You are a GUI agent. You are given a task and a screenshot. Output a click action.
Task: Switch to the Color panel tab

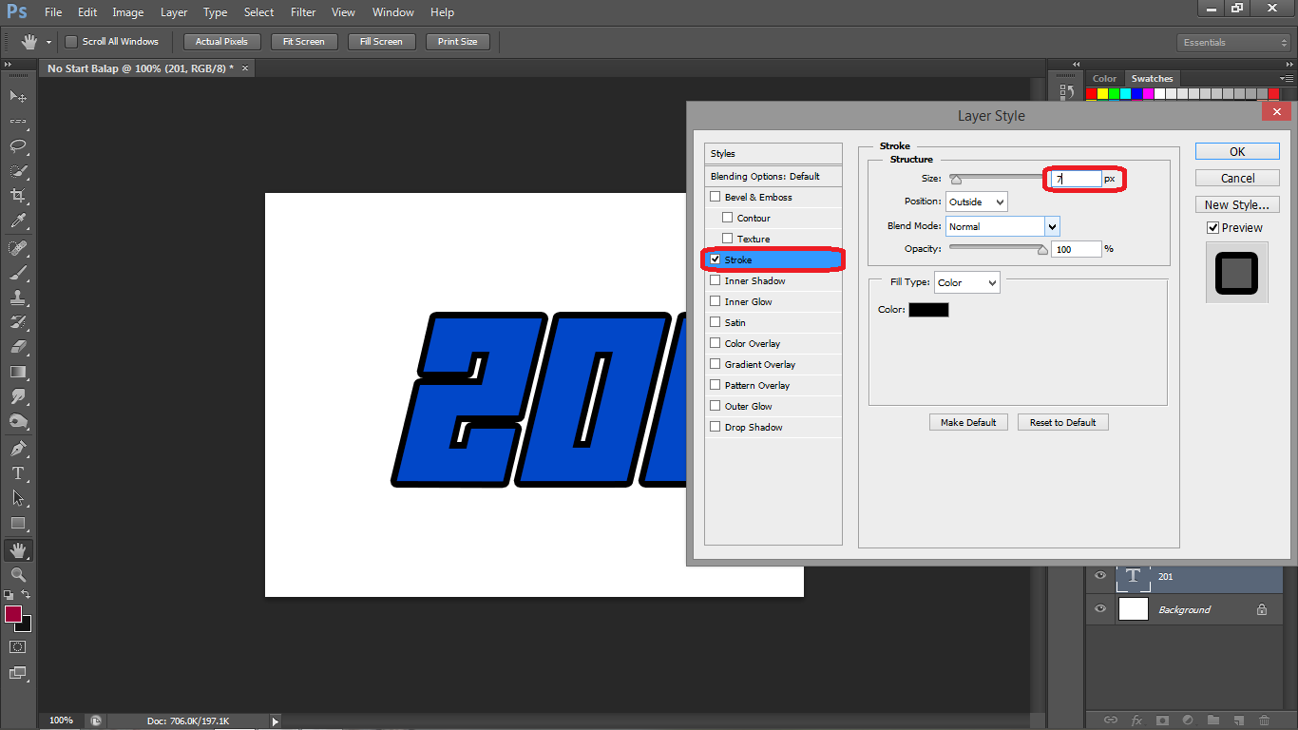1104,79
